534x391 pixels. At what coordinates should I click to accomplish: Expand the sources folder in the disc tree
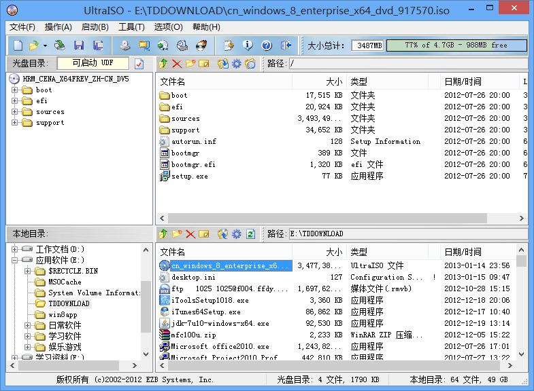pos(15,112)
